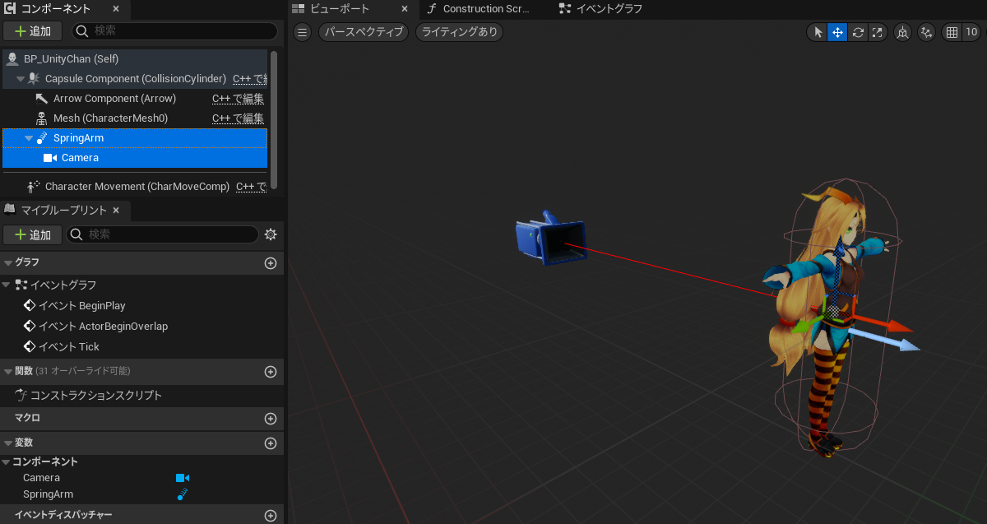
Task: Collapse the イベントグラフ tree expander
Action: coord(7,285)
